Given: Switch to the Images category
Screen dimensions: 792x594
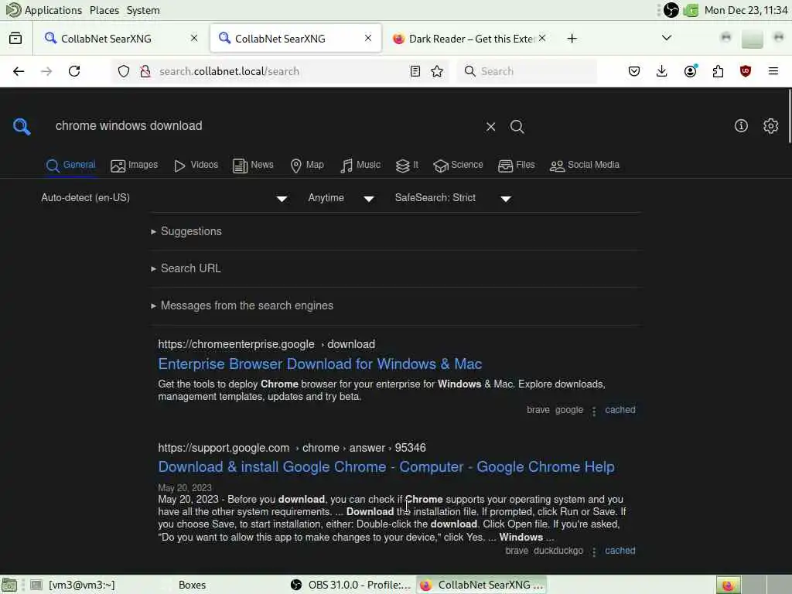Looking at the screenshot, I should point(135,166).
